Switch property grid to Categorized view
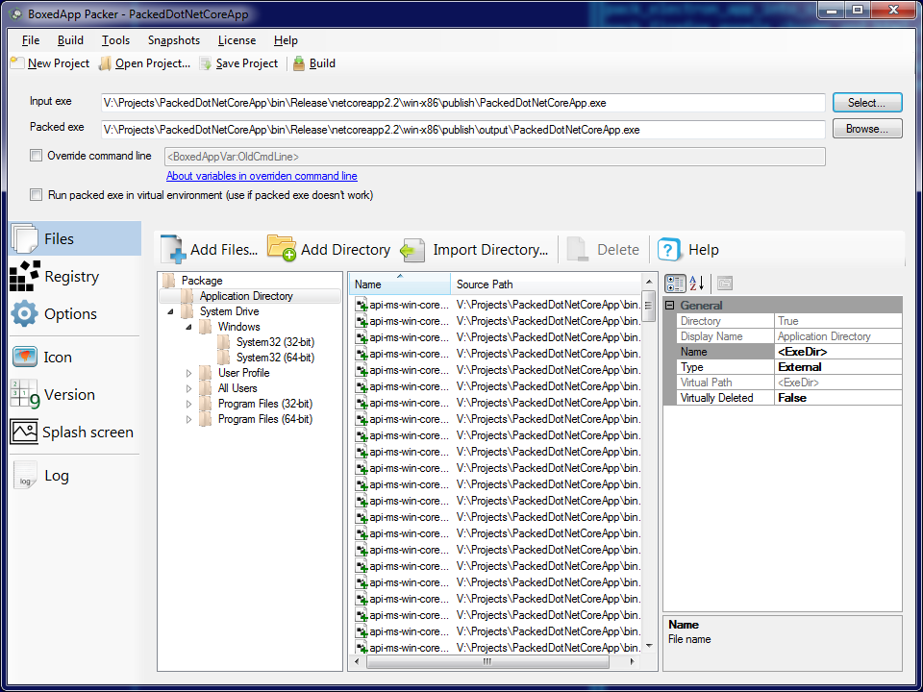The image size is (923, 692). 675,284
